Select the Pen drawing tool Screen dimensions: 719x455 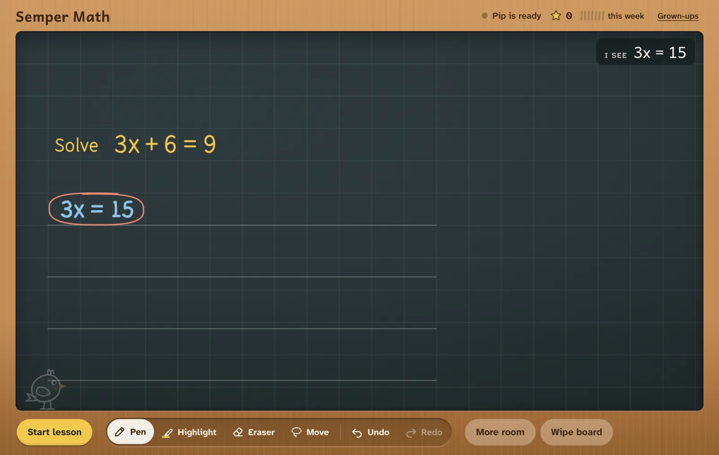(130, 432)
